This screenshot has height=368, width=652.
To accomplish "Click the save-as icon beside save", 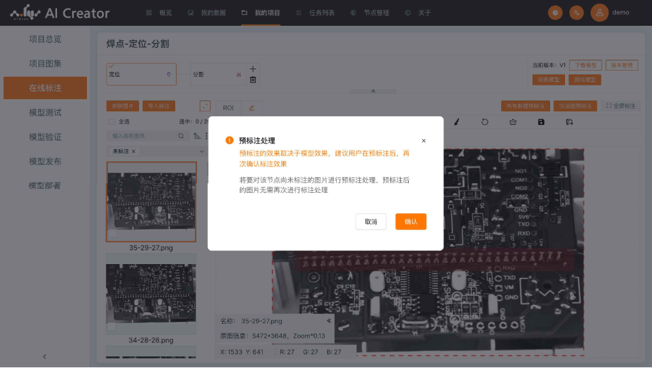I will point(568,122).
